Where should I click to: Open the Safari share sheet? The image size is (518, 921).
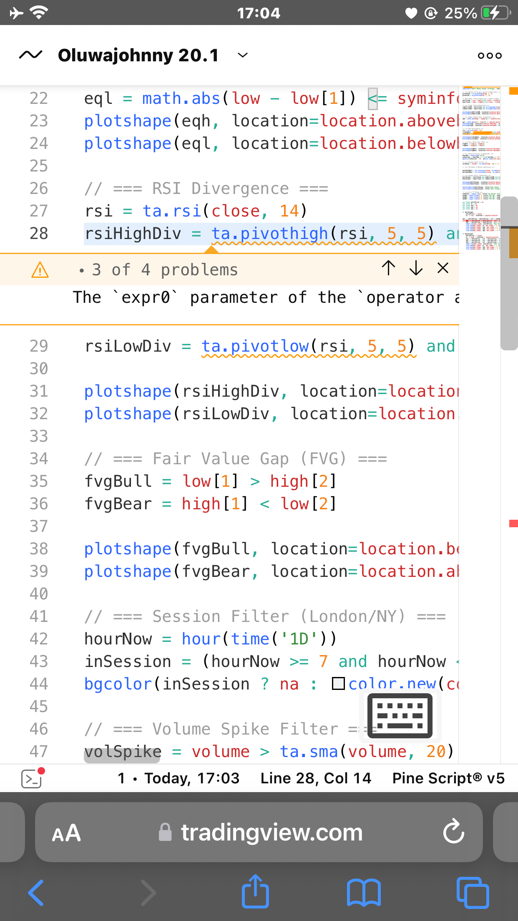click(x=255, y=891)
